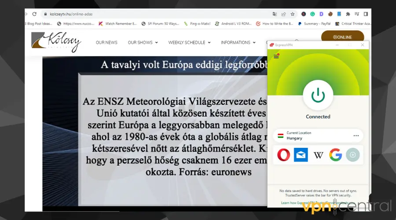396x220 pixels.
Task: Open the purple D extension icon
Action: click(x=321, y=14)
